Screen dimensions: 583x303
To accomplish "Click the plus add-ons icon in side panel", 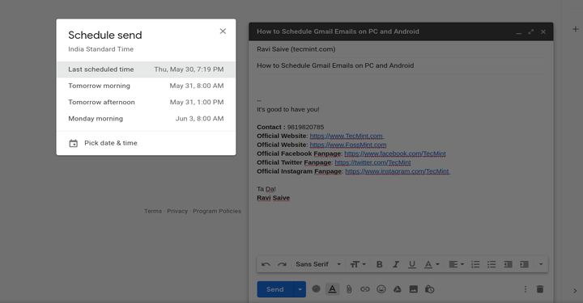I will (575, 29).
